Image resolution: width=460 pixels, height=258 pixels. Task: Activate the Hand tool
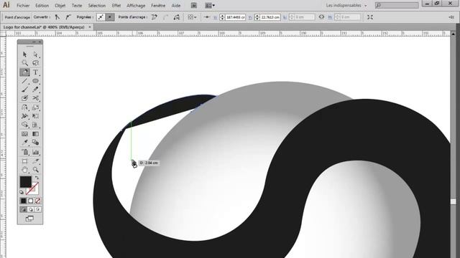pyautogui.click(x=24, y=170)
